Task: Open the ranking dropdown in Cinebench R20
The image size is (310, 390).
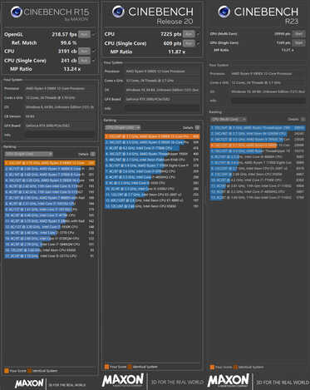Action: click(x=123, y=127)
